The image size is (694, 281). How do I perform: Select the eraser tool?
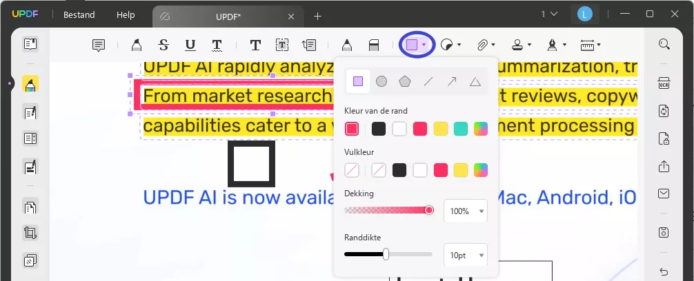(374, 45)
